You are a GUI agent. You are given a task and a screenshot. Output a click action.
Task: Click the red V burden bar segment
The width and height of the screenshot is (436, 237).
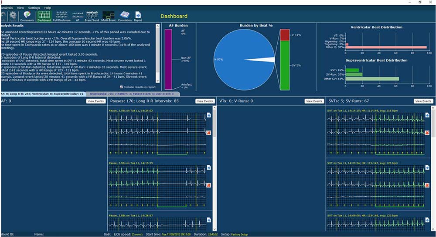pyautogui.click(x=285, y=35)
